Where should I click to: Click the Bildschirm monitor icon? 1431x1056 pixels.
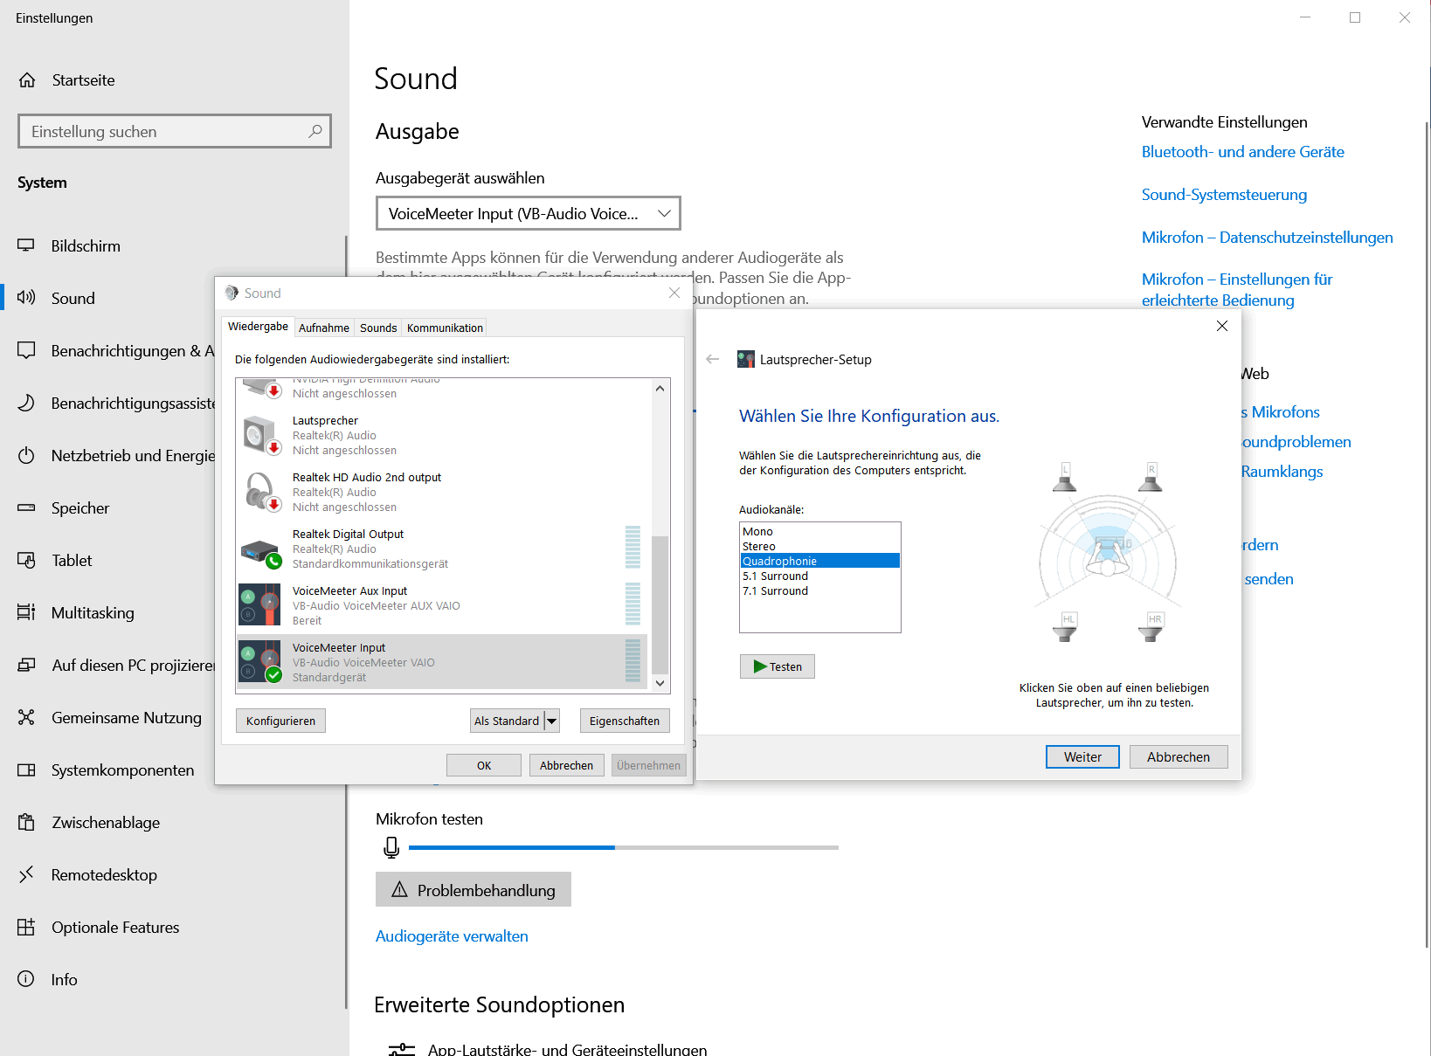point(26,246)
